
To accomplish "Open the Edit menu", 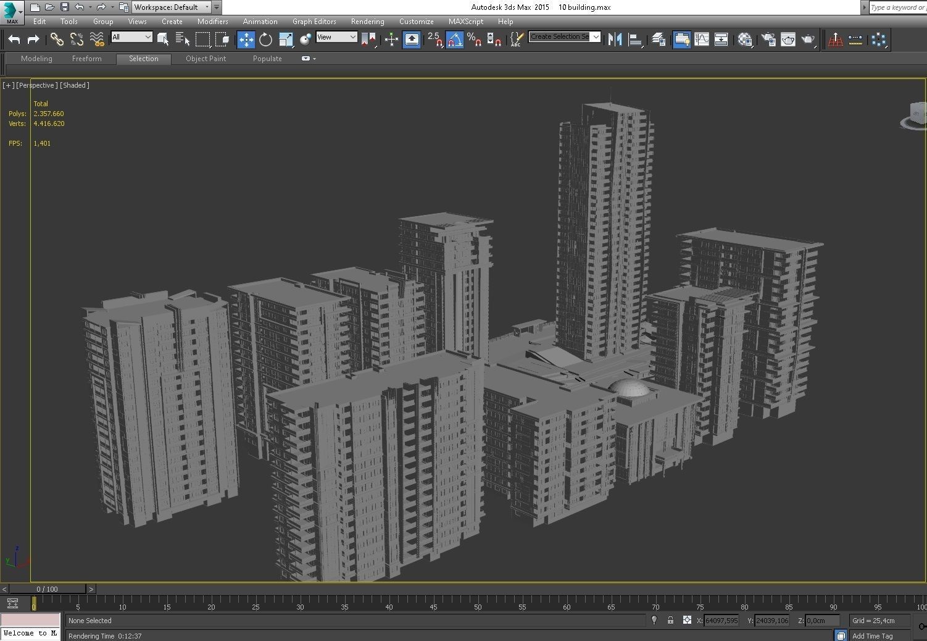I will click(x=39, y=22).
